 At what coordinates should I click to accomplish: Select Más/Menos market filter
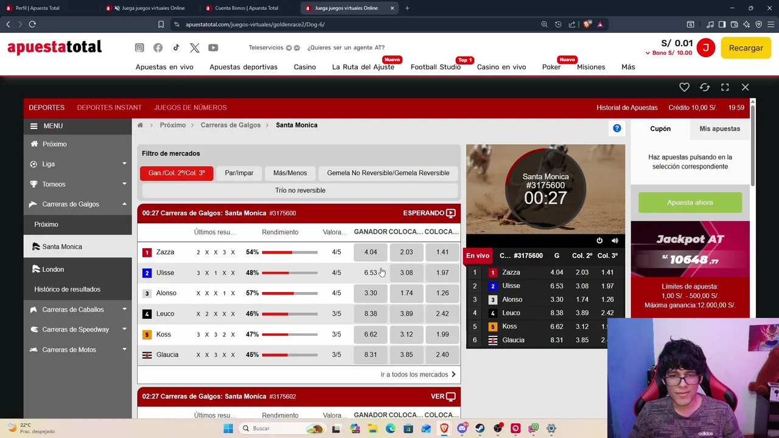[x=290, y=173]
